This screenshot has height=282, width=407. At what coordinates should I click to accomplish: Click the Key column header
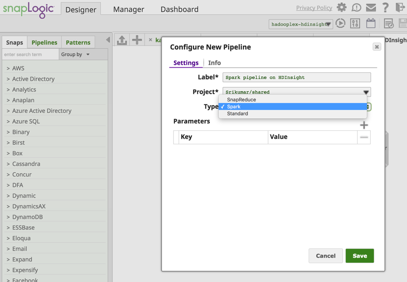click(223, 137)
